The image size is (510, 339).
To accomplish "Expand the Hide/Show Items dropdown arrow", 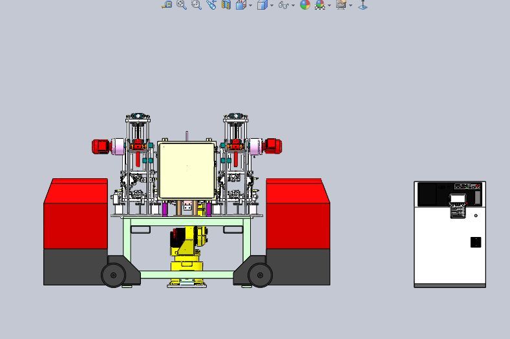I will coord(293,5).
